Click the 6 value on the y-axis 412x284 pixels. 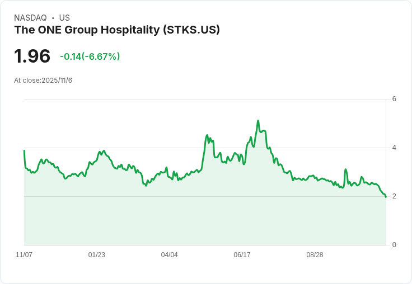(395, 99)
